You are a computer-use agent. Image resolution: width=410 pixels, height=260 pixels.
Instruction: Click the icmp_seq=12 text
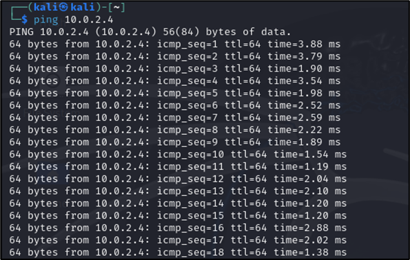(x=190, y=180)
